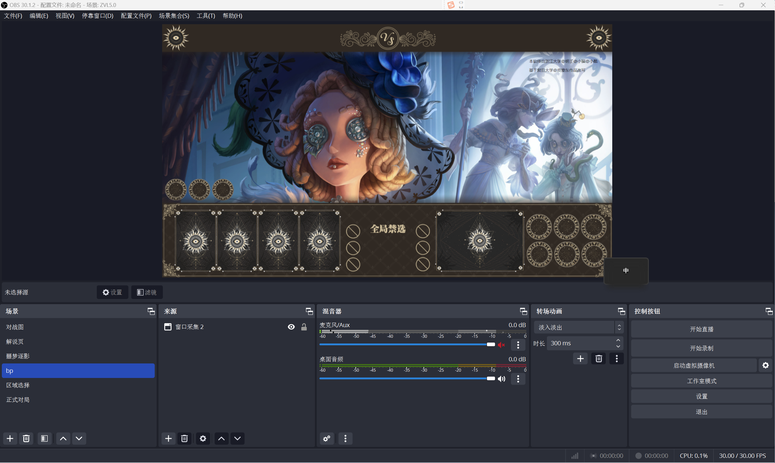This screenshot has width=775, height=463.
Task: Click 开始直播 button
Action: (701, 329)
